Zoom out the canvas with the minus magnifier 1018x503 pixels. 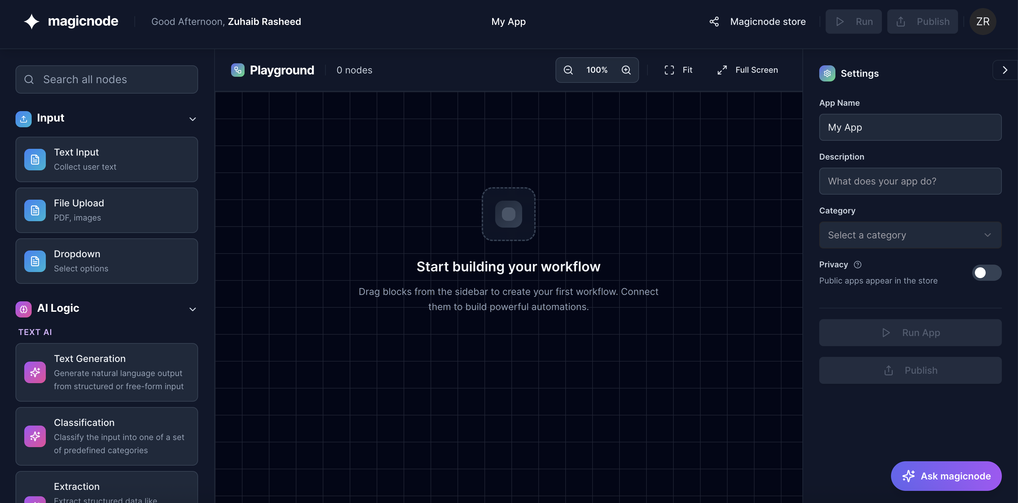(568, 70)
